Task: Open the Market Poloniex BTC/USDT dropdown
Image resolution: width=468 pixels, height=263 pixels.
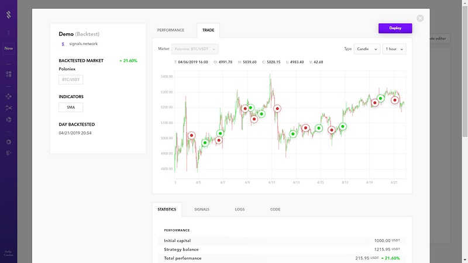Action: (195, 49)
